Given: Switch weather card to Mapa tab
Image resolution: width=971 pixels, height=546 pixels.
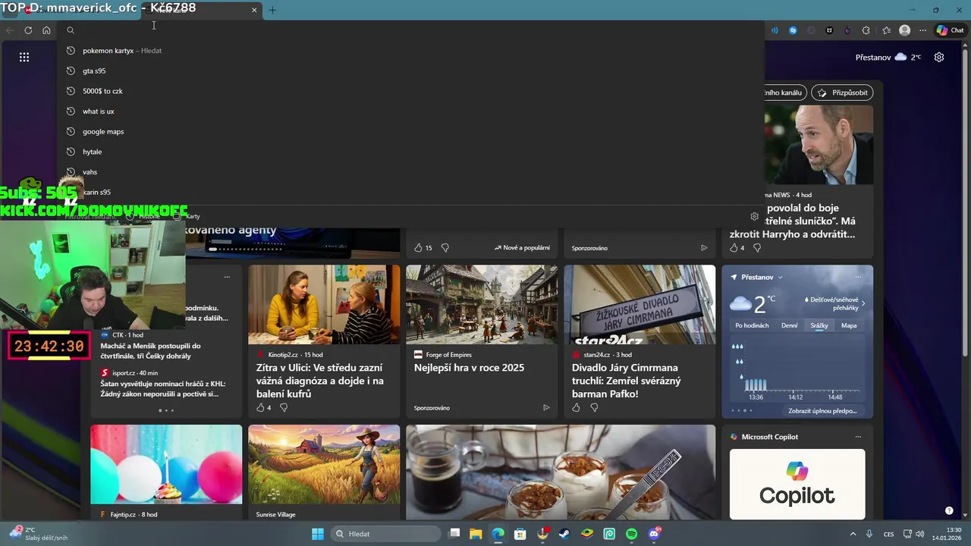Looking at the screenshot, I should tap(849, 325).
